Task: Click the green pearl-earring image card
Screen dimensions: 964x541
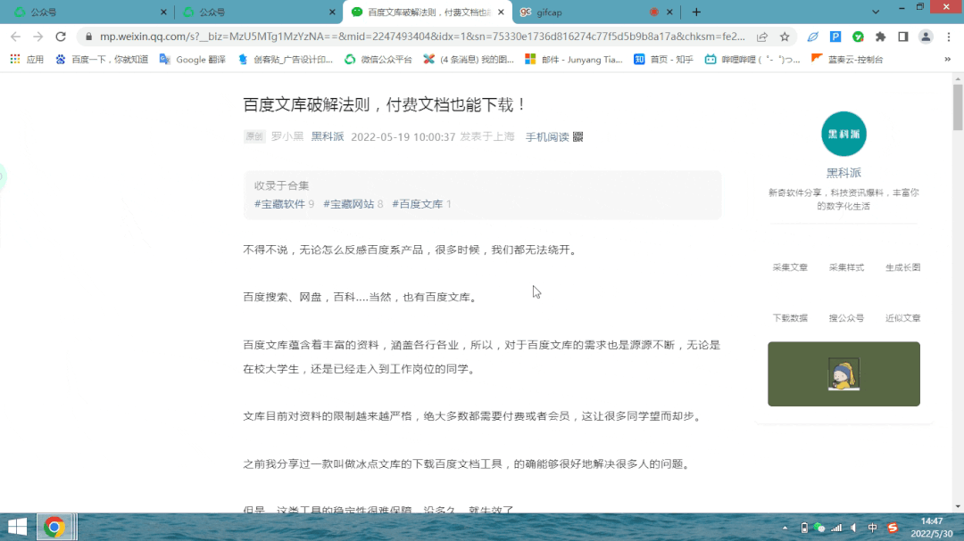Action: point(843,374)
